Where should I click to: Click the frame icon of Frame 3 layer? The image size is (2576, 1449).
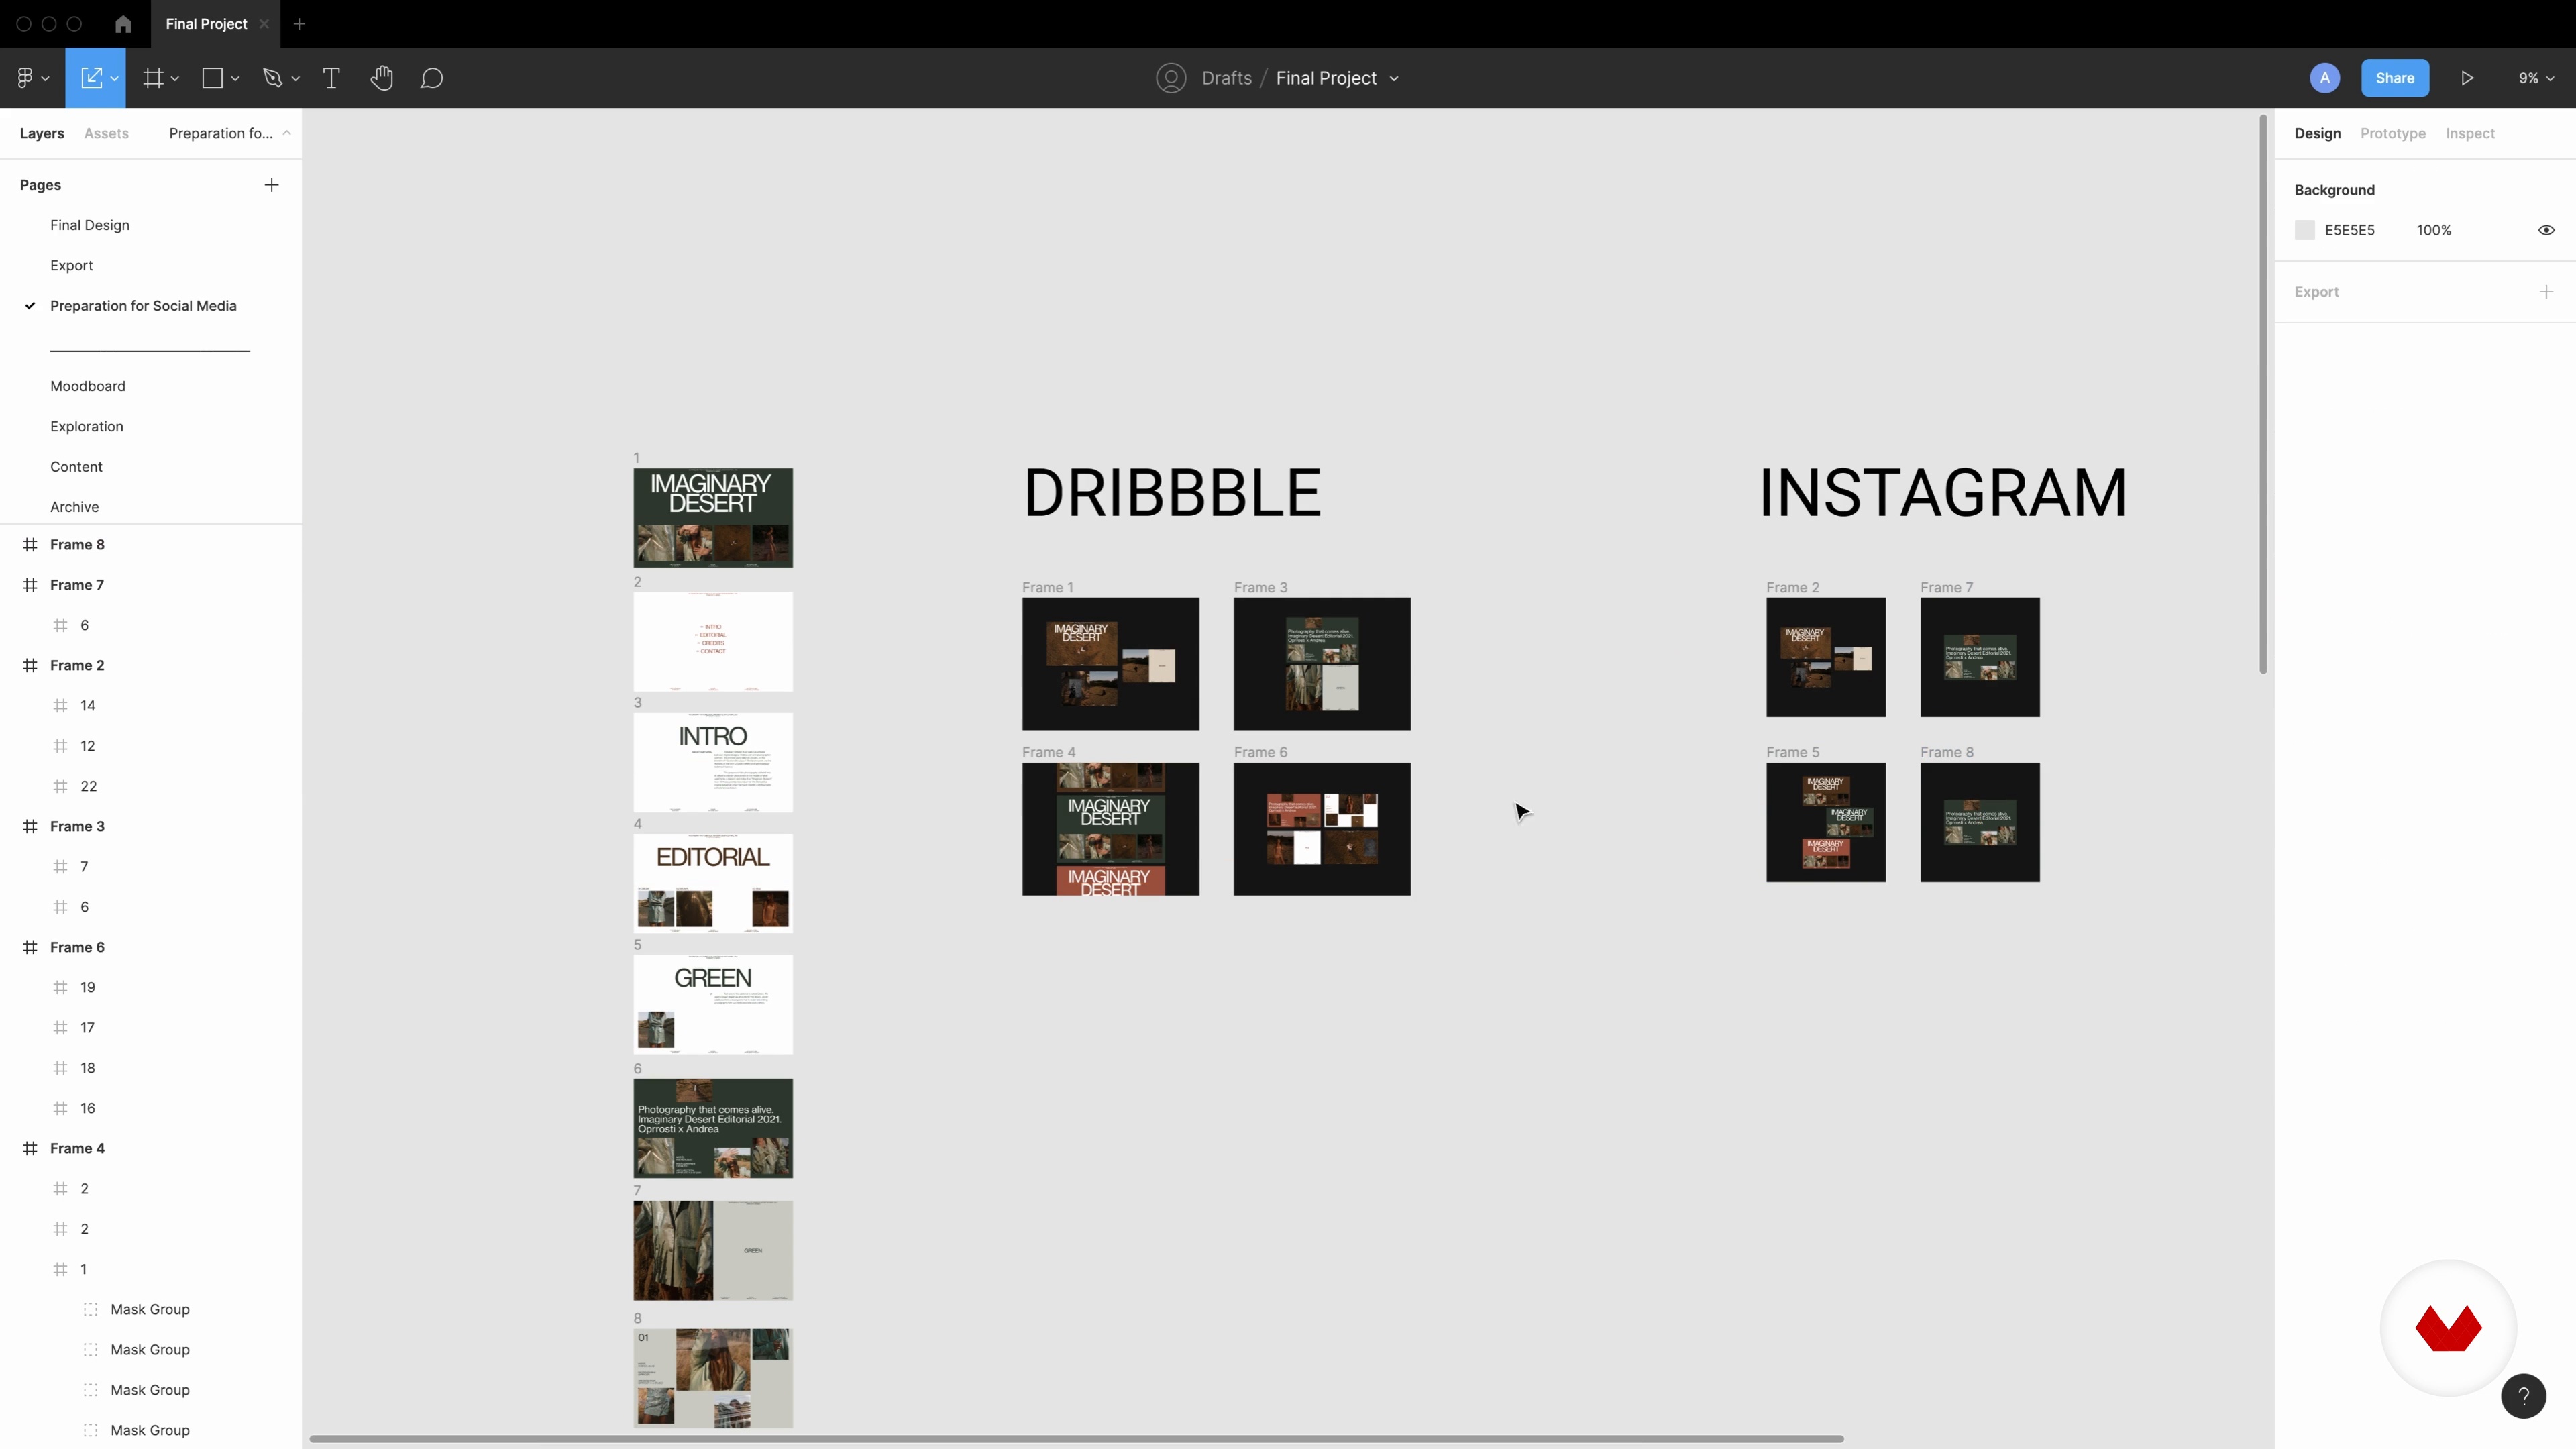(30, 826)
